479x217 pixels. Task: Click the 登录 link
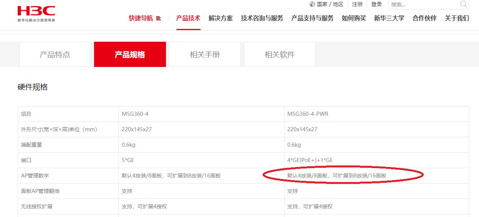[x=377, y=4]
